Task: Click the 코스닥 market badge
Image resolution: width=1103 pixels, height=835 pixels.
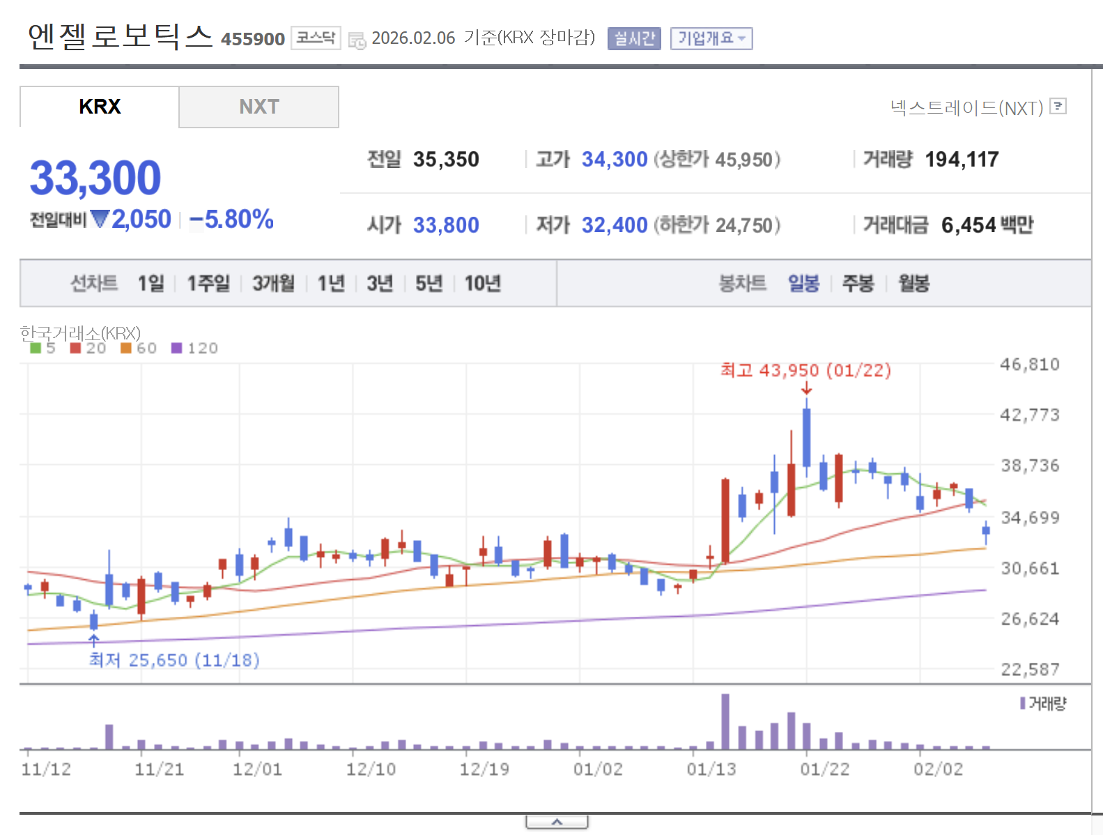Action: tap(316, 38)
